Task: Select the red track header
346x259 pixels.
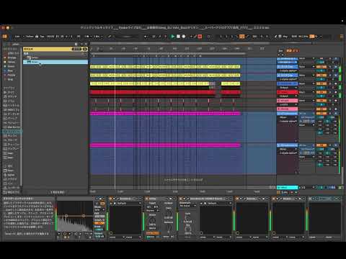Action: click(288, 92)
